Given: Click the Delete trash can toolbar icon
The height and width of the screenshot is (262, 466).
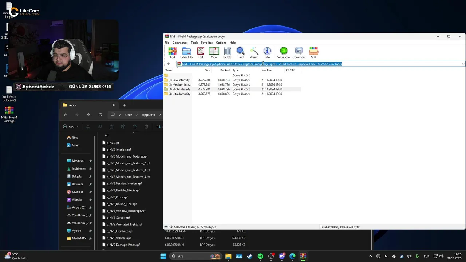Looking at the screenshot, I should click(x=227, y=53).
